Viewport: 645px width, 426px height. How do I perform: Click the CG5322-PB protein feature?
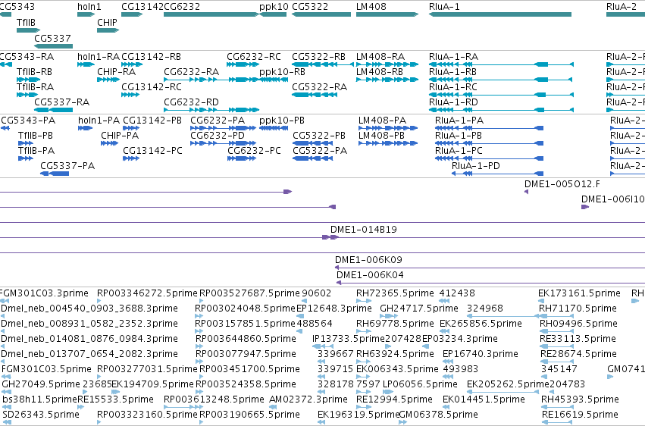312,143
